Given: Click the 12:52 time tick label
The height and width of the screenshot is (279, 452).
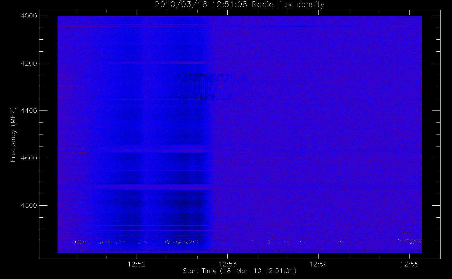Looking at the screenshot, I should pyautogui.click(x=137, y=264).
